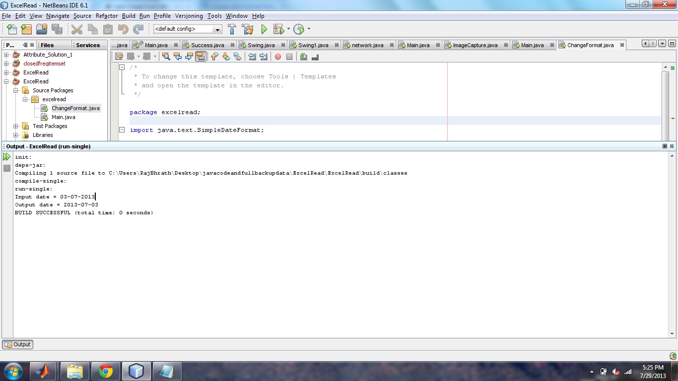This screenshot has width=678, height=381.
Task: Go to next bookmark arrow icon
Action: tap(226, 57)
